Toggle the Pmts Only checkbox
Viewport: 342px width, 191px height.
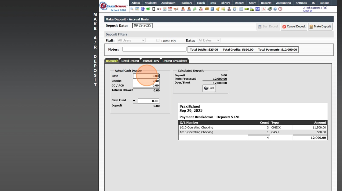(x=158, y=41)
